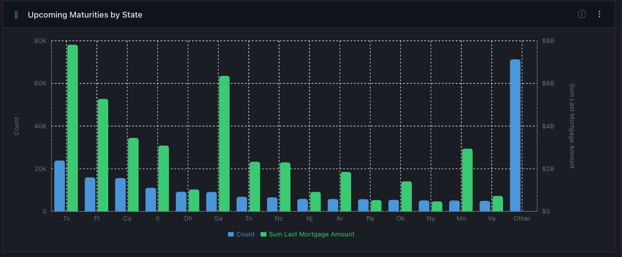Click the green Ar mortgage amount bar

(346, 191)
